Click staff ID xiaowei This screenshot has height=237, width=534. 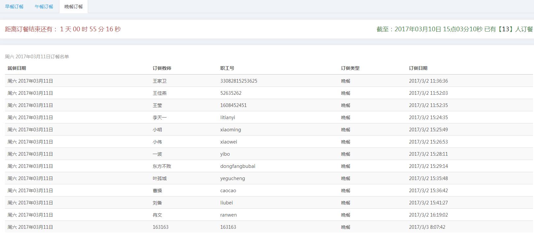pos(229,142)
